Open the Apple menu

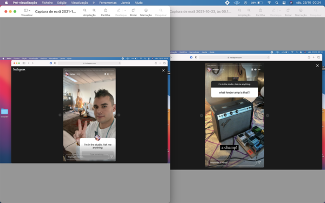pos(6,3)
